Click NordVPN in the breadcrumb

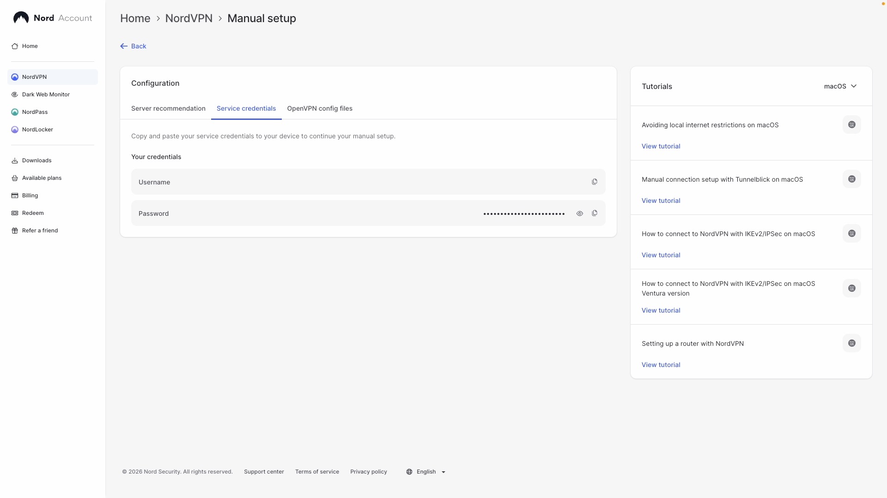189,18
